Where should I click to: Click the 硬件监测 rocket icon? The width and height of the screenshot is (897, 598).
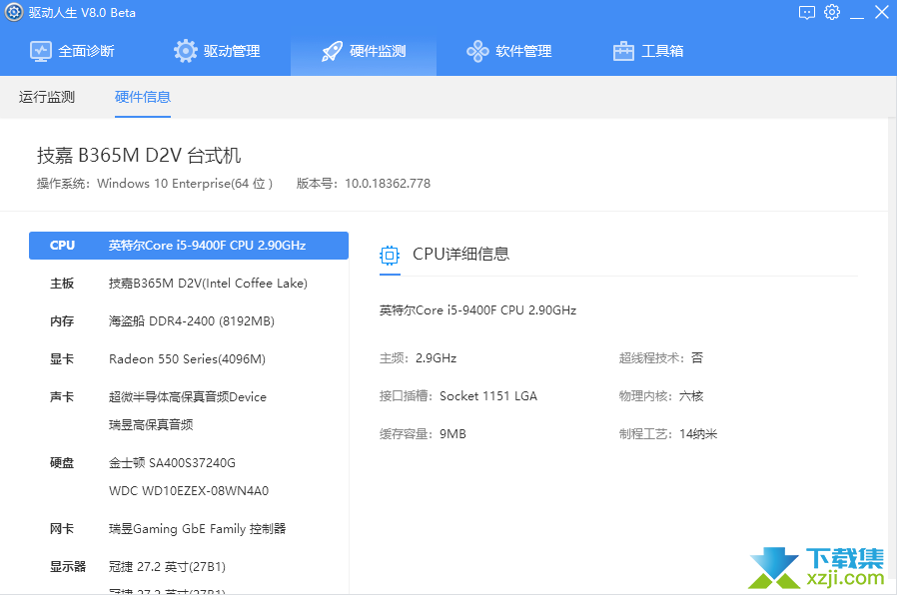pos(332,52)
